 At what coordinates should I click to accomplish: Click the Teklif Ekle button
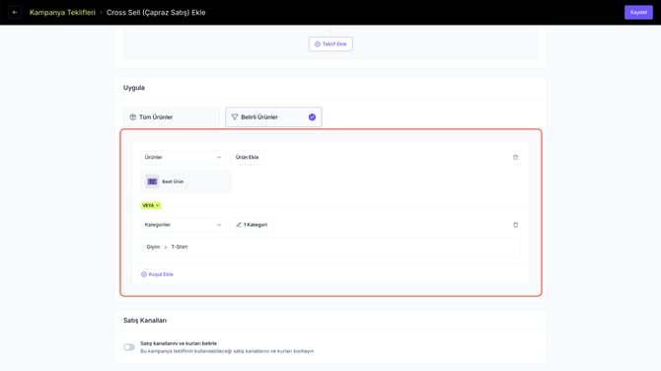point(330,44)
